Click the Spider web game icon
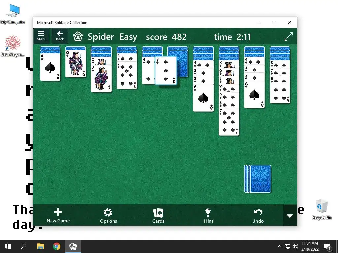The height and width of the screenshot is (253, 338). click(x=78, y=36)
